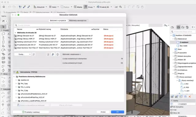Viewport: 196px width, 117px height.
Task: Open Layout Book icon in Navigator
Action: click(x=183, y=27)
